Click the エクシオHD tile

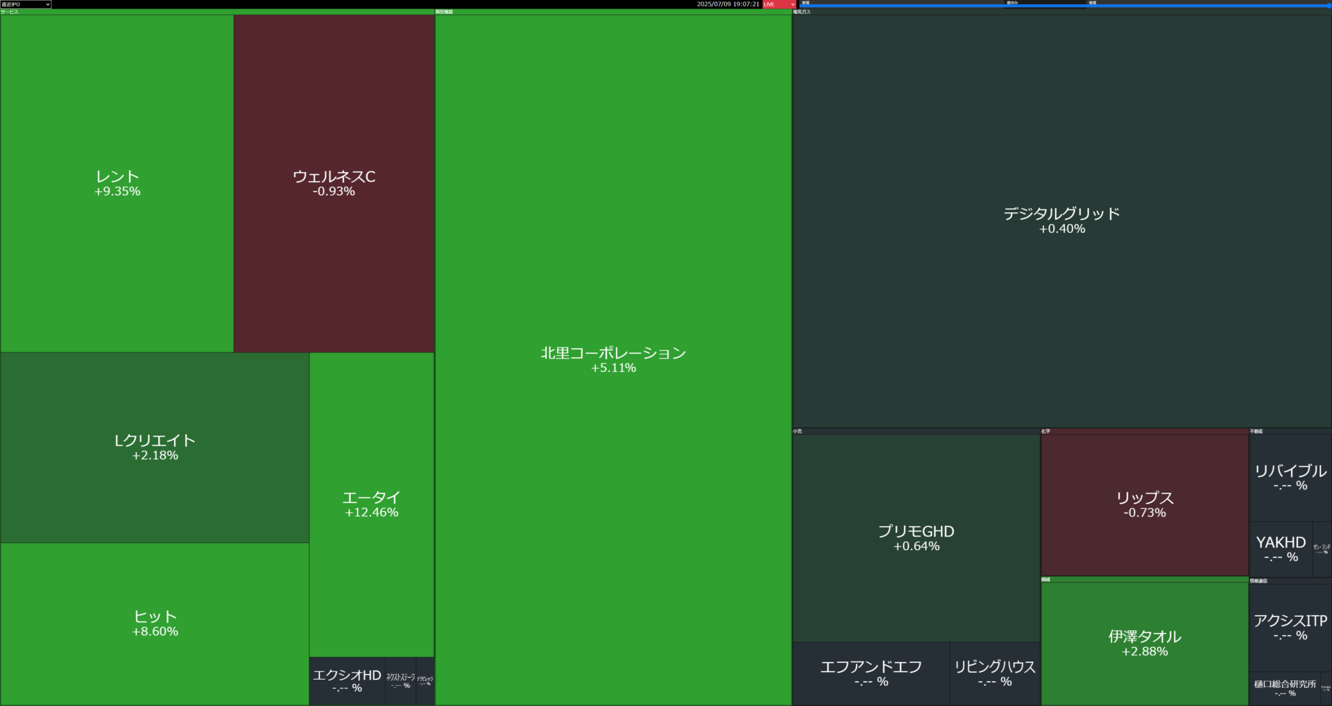[x=347, y=681]
